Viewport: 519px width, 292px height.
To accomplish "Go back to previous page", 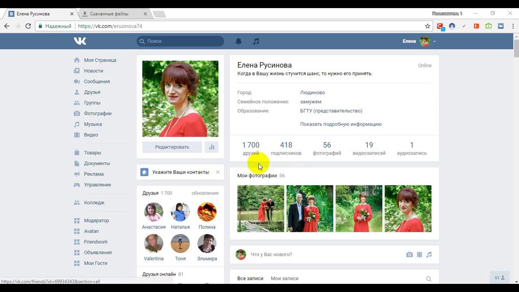I will [x=7, y=26].
